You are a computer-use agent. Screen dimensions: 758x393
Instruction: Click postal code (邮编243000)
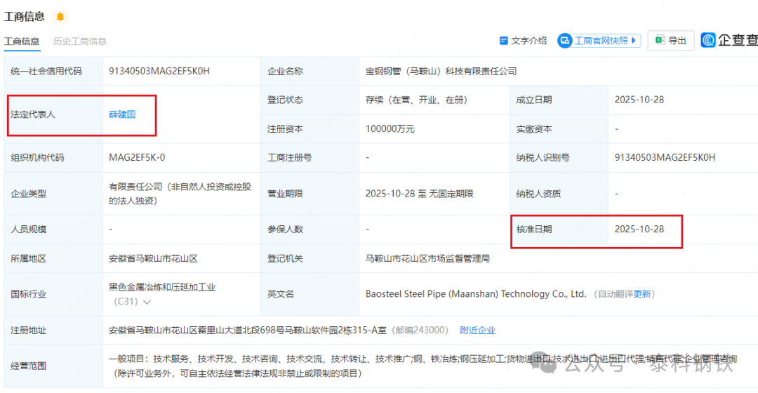pyautogui.click(x=420, y=330)
